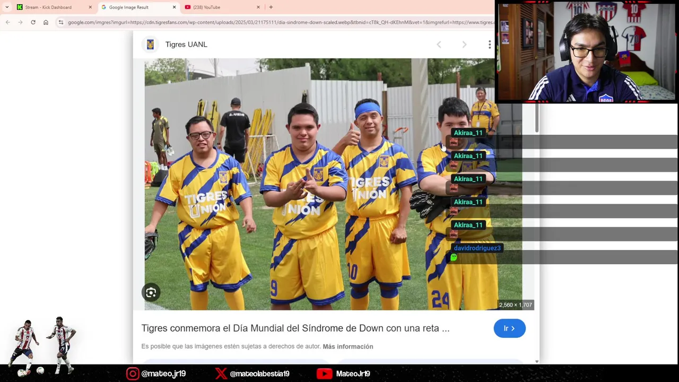Click the @mateolabestia19 handle
The image size is (679, 382).
pyautogui.click(x=259, y=374)
